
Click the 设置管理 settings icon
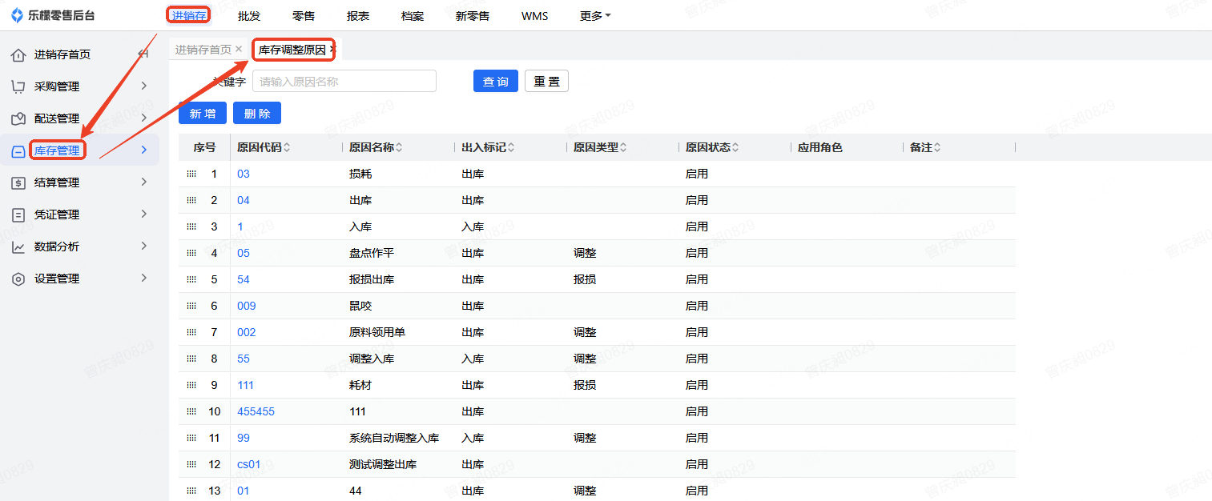(18, 279)
